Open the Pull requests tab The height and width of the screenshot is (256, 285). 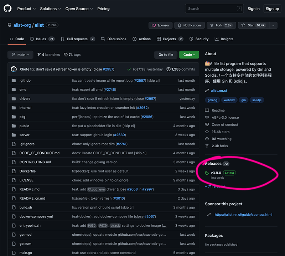point(78,39)
